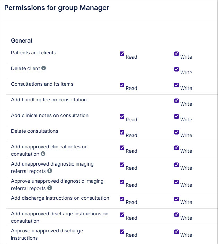Screen dimensions: 218x244
Task: Toggle Write permission for Delete client
Action: click(176, 69)
